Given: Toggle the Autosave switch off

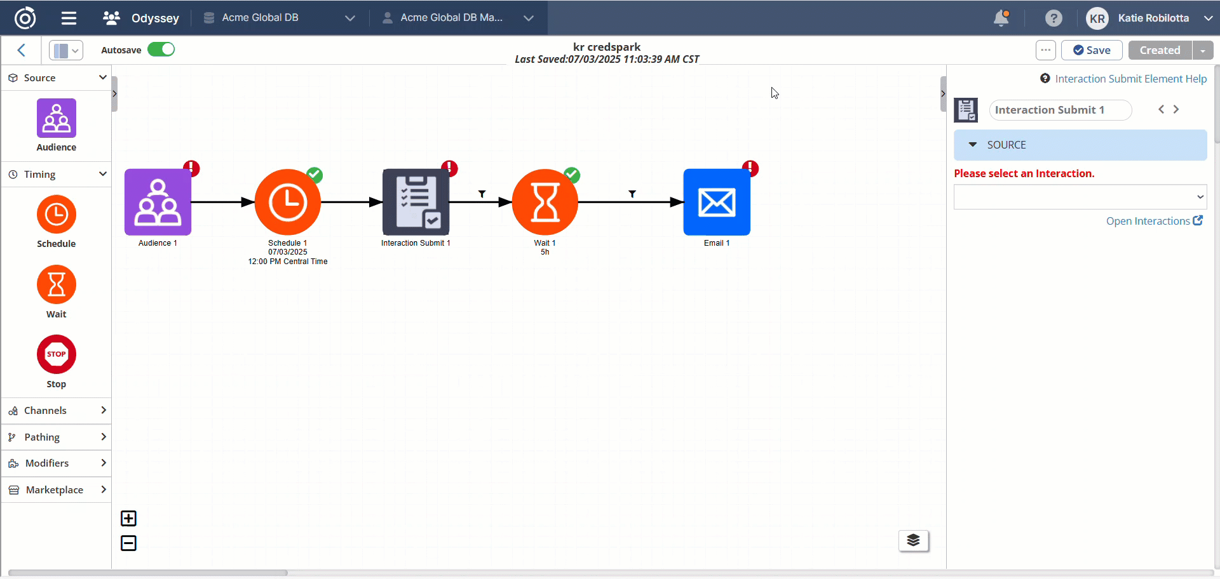Looking at the screenshot, I should pos(161,50).
